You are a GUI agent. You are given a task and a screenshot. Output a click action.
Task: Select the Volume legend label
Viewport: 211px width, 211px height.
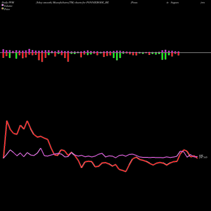8,6
